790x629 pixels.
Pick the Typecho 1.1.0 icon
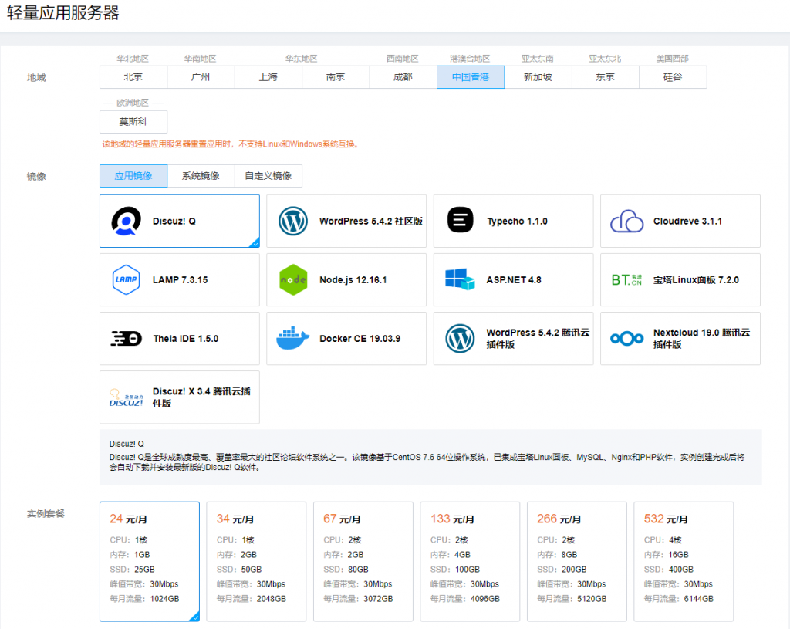pos(460,221)
